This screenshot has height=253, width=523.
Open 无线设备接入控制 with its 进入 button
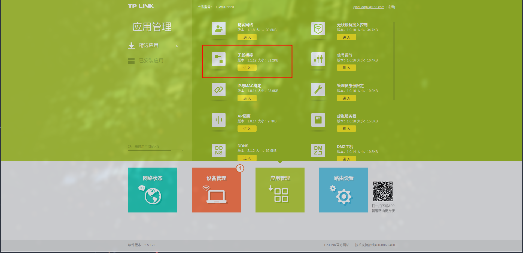[346, 37]
